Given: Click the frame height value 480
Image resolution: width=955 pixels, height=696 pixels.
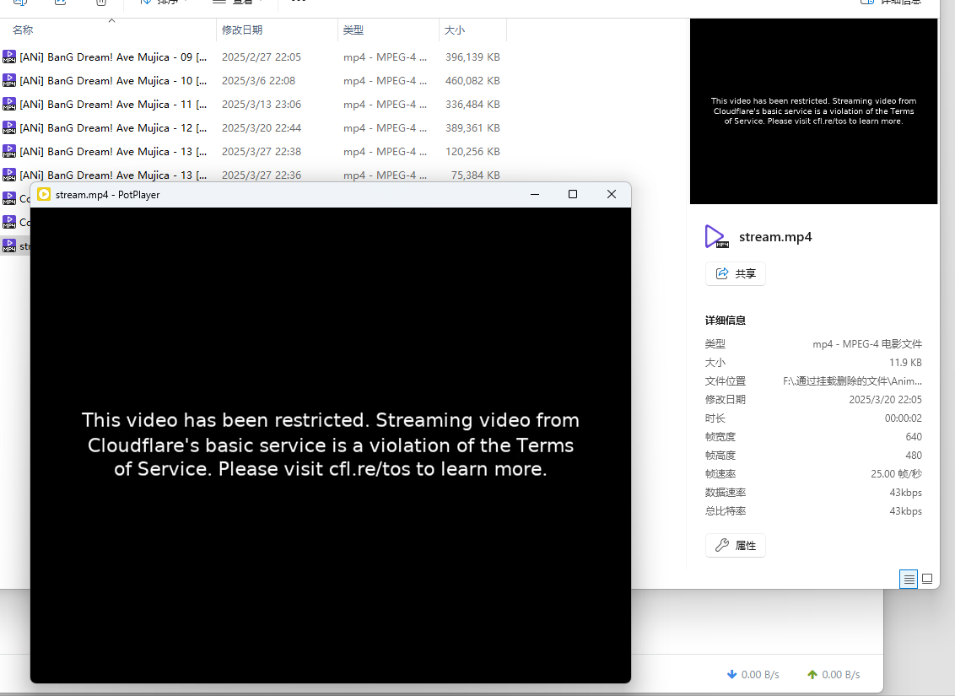Looking at the screenshot, I should 914,456.
